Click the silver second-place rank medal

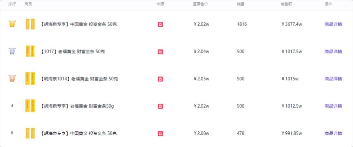click(x=12, y=51)
